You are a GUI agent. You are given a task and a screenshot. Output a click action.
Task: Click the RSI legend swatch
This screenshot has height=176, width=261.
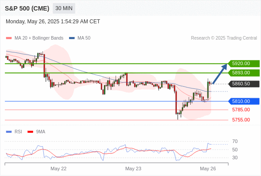(x=9, y=132)
